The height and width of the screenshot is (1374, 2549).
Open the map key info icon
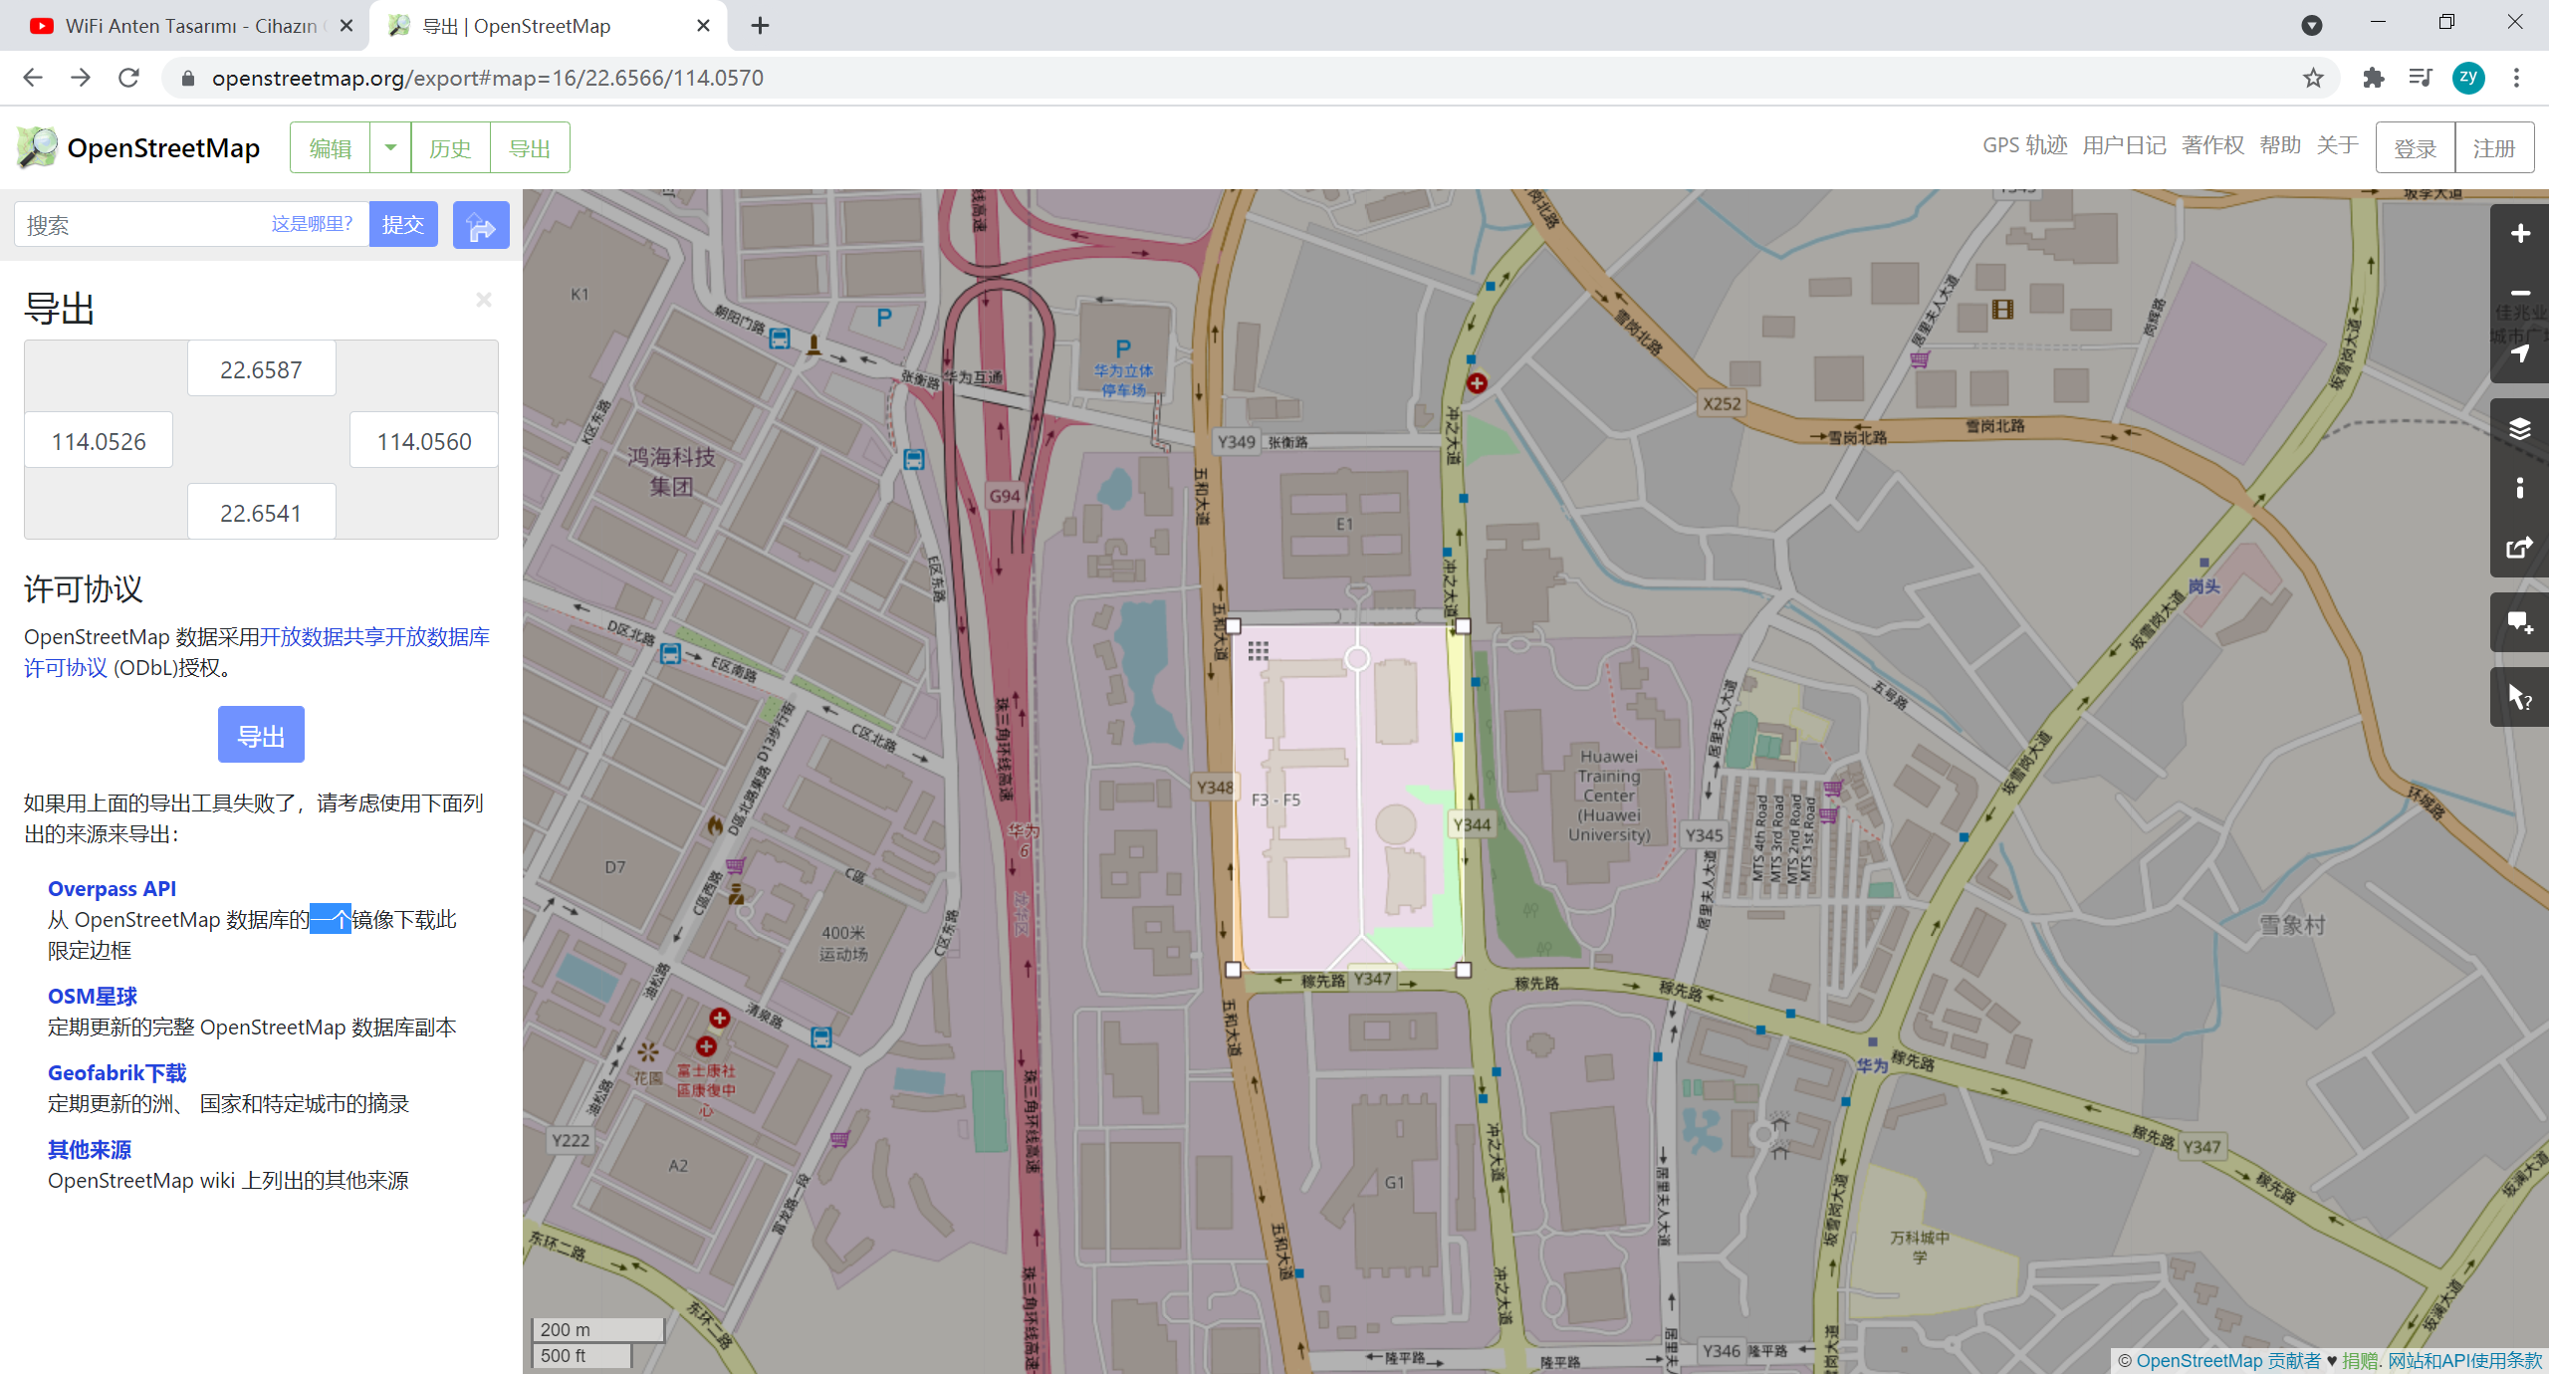click(2520, 488)
